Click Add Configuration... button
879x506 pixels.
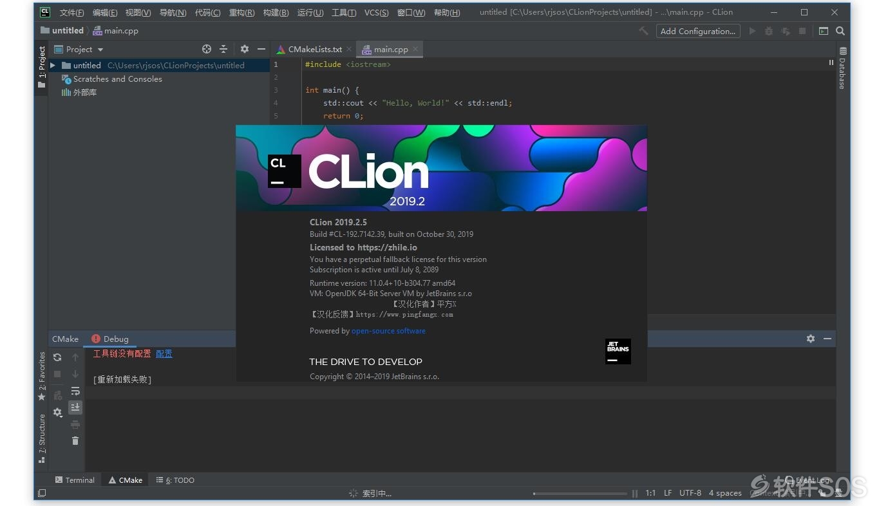(x=697, y=31)
